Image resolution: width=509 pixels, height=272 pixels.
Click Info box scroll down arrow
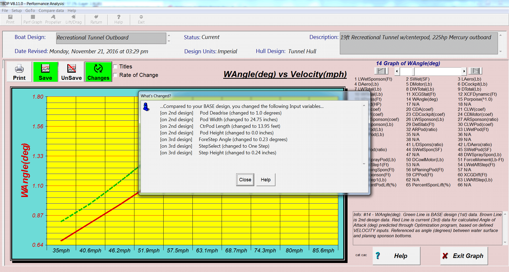(505, 242)
